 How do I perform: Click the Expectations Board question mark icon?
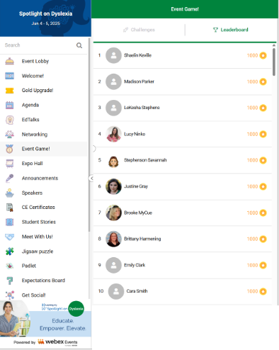tap(9, 281)
